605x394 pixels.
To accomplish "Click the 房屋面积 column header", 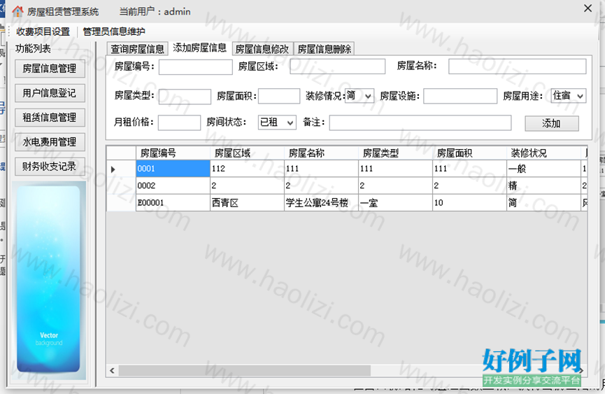I will click(469, 153).
